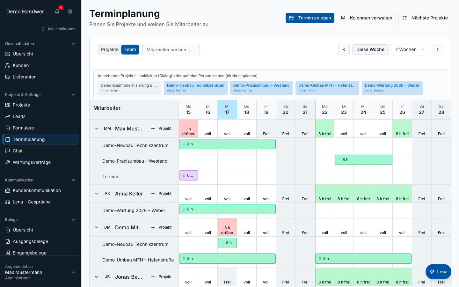Image resolution: width=459 pixels, height=287 pixels.
Task: Click plus Projekt for Demo Mitarbeiter row
Action: pyautogui.click(x=161, y=227)
